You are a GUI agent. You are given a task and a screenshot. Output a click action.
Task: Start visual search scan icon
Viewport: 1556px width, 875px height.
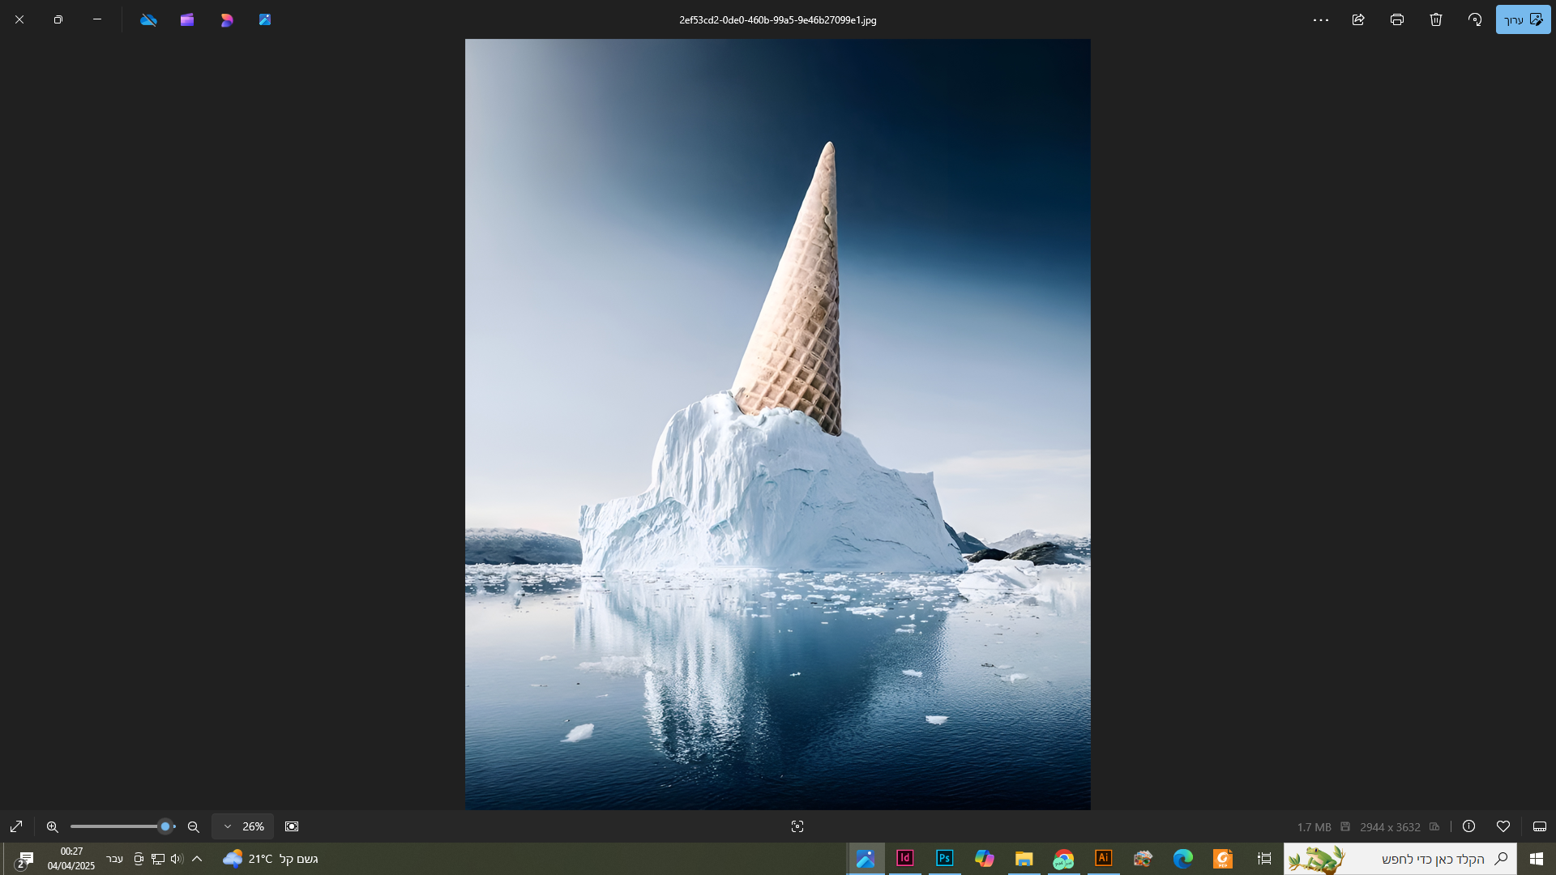[x=797, y=826]
